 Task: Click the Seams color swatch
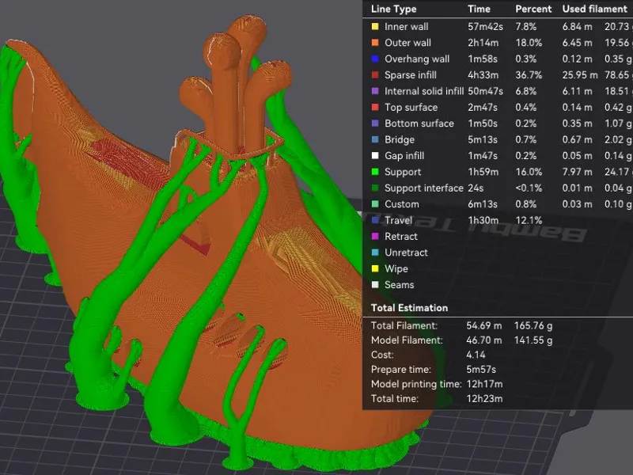point(375,285)
